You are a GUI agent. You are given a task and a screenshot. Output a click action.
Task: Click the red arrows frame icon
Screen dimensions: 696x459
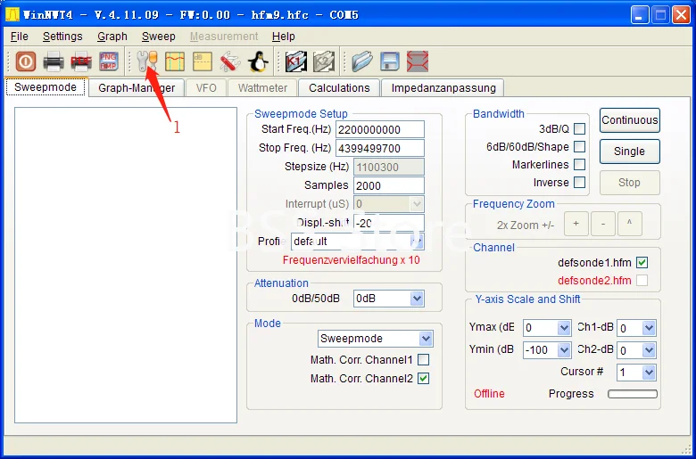(418, 61)
